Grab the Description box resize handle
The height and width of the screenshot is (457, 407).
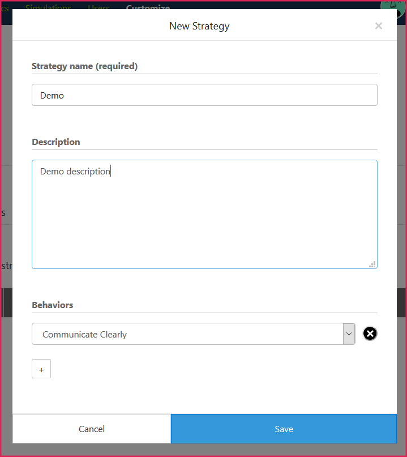[372, 264]
